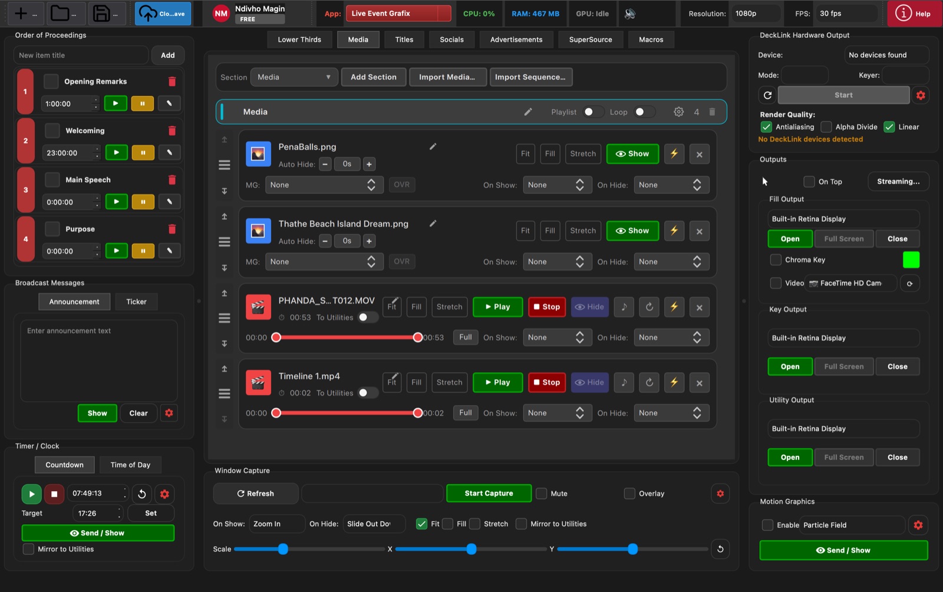The width and height of the screenshot is (943, 592).
Task: Open announcement settings red gear
Action: [x=169, y=413]
